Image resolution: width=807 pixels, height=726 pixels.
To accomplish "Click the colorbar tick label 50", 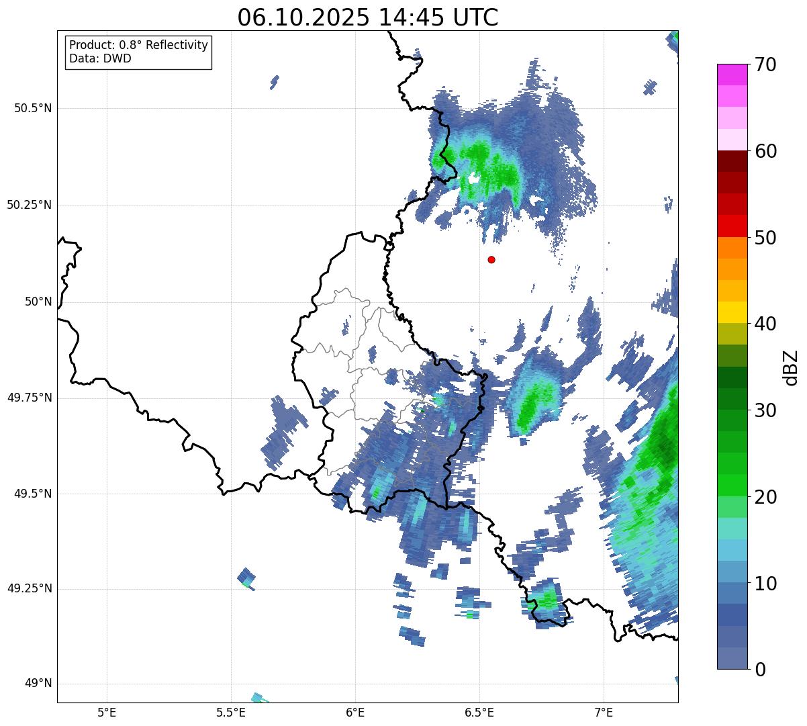I will coord(765,238).
